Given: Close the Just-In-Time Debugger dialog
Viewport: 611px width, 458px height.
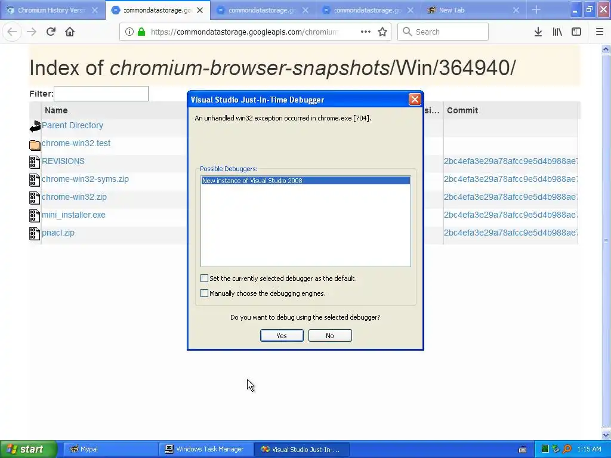Looking at the screenshot, I should (415, 100).
